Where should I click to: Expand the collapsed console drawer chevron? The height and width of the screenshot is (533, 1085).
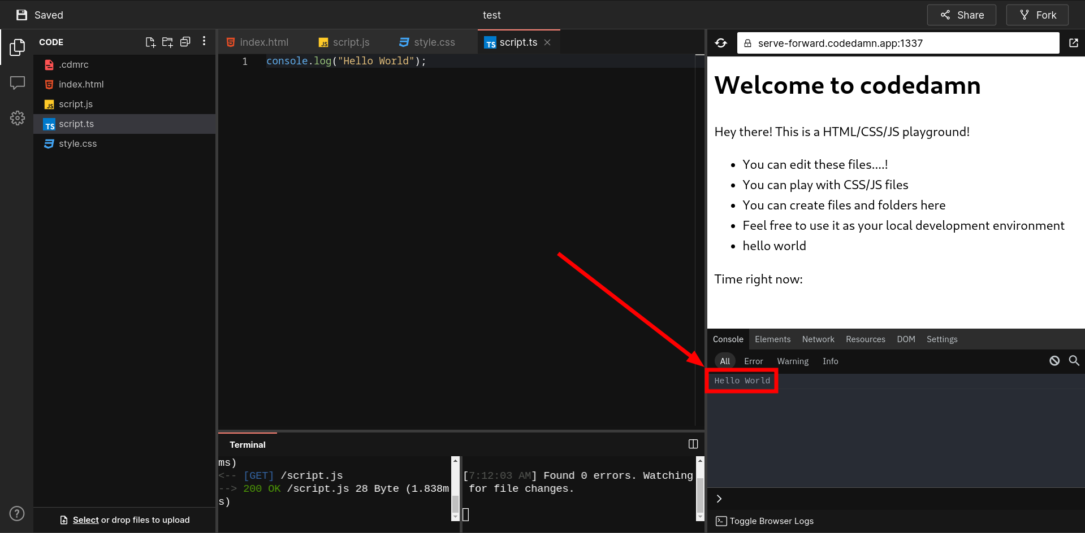[x=719, y=499]
